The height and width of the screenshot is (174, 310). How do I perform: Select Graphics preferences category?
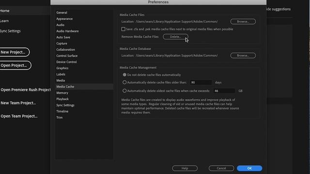pyautogui.click(x=62, y=68)
